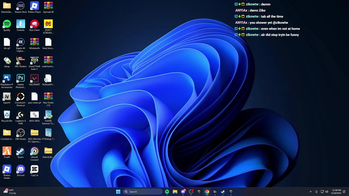
Task: Click the Intel(R) Extreme Tuning shortcut
Action: [48, 118]
